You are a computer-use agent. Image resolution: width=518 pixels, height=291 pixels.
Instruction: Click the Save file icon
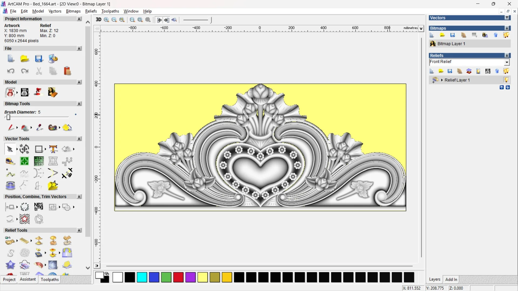(39, 59)
